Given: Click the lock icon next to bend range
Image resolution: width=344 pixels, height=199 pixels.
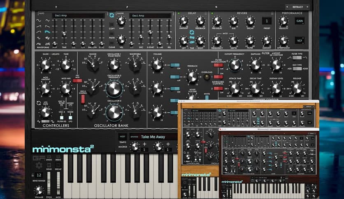Looking at the screenshot, I should click(33, 175).
